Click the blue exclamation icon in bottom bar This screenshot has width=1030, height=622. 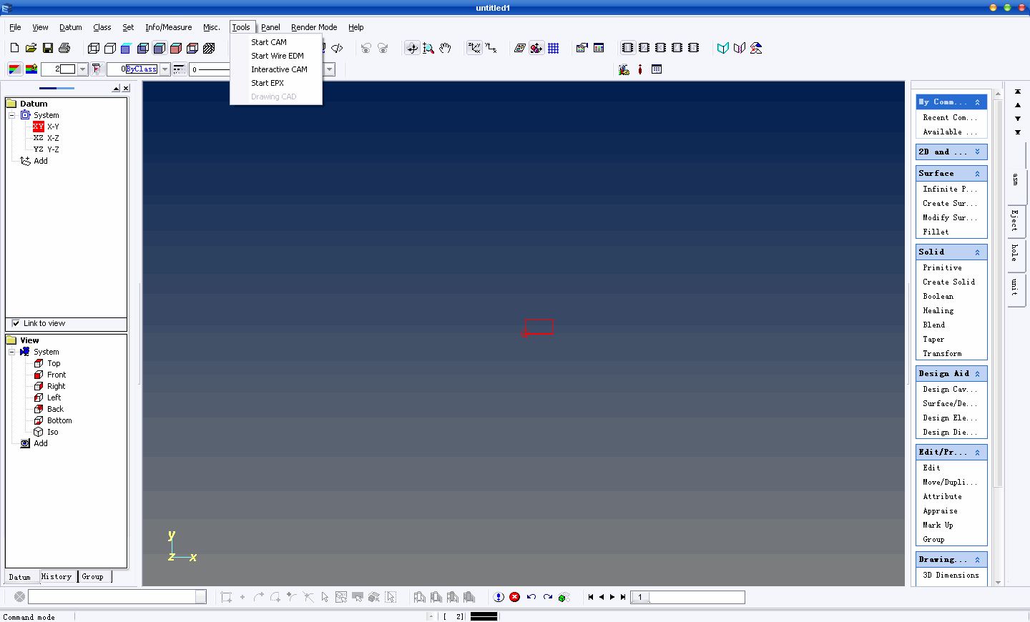pos(499,597)
